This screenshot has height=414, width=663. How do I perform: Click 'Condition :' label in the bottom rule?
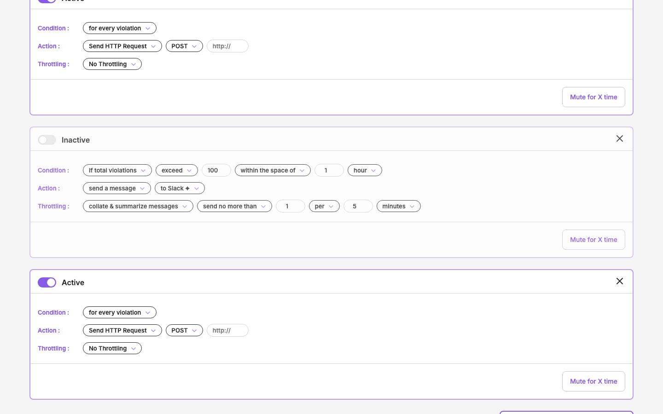53,312
